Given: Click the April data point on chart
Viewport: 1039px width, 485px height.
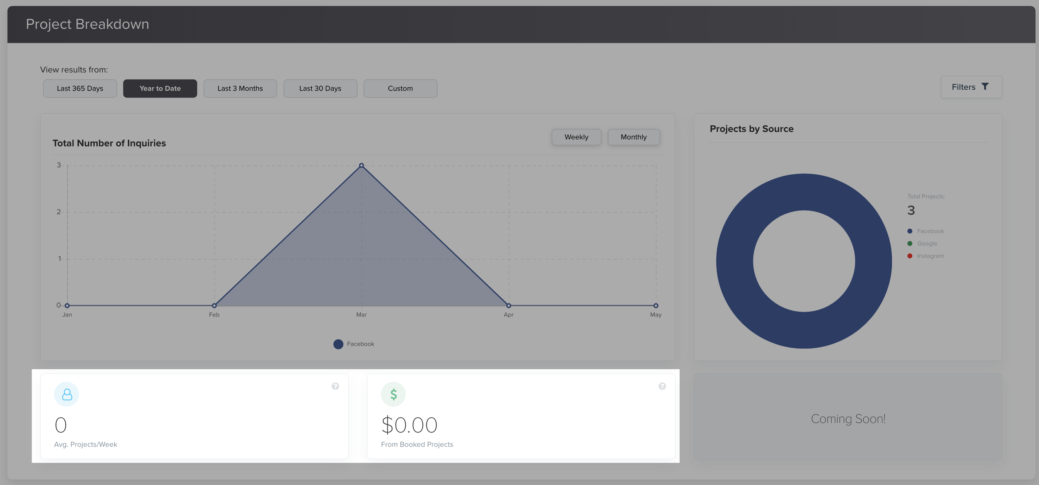Looking at the screenshot, I should 508,306.
